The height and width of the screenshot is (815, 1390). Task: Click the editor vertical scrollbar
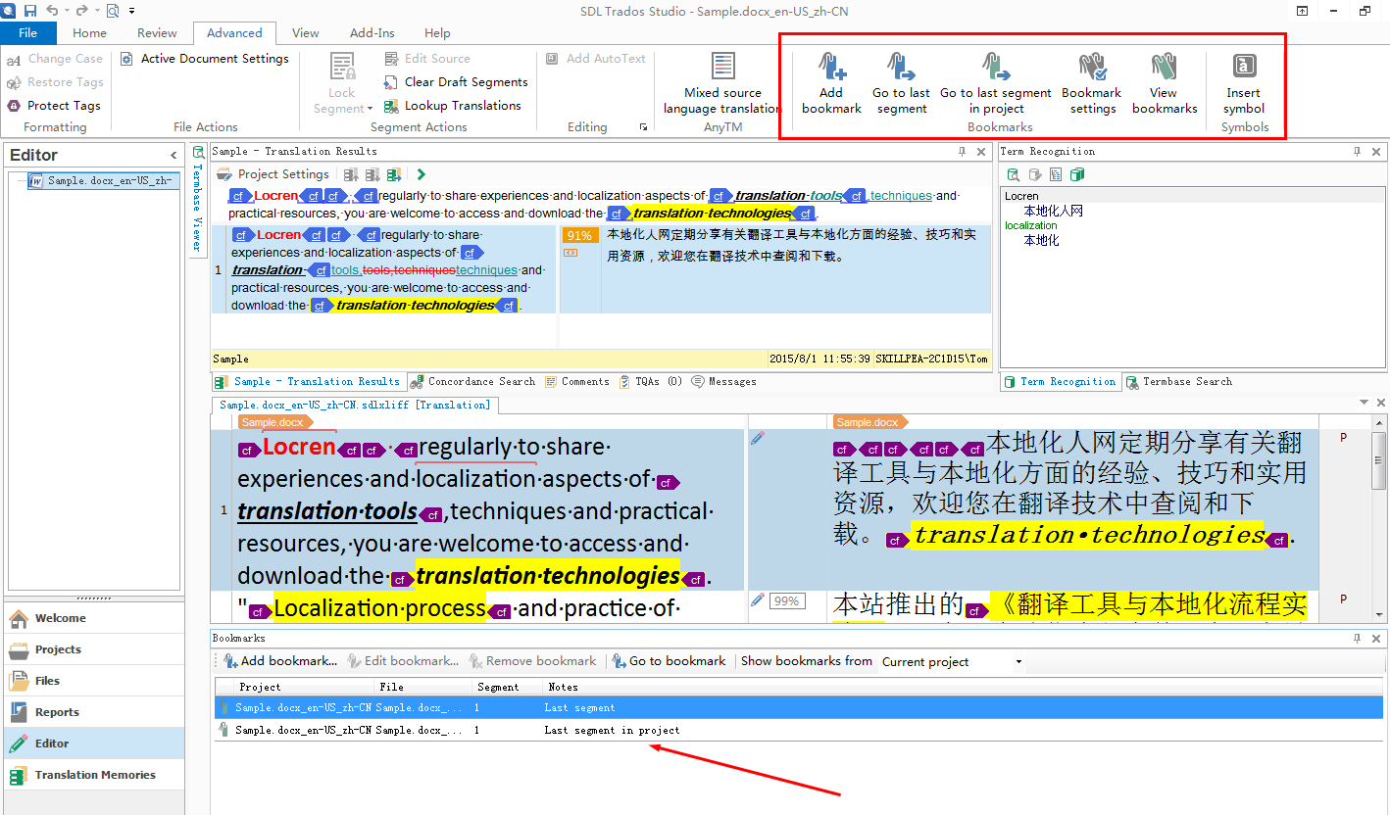tap(1378, 518)
